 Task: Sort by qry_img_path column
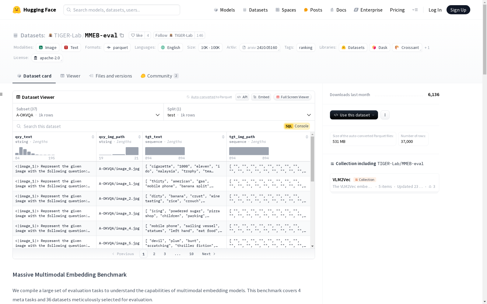pyautogui.click(x=139, y=137)
